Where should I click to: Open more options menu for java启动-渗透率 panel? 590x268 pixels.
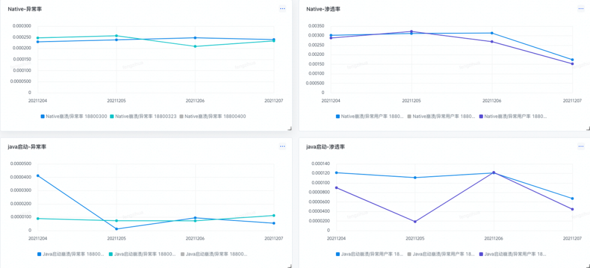tap(581, 147)
